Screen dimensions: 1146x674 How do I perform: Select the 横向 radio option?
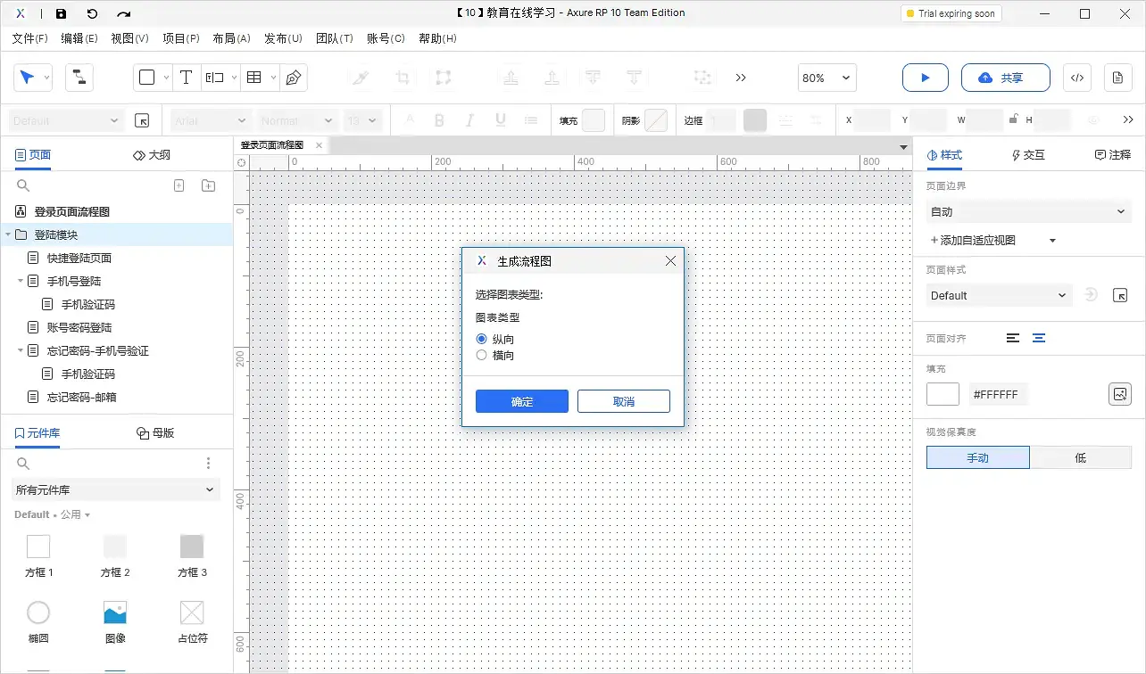[x=481, y=354]
